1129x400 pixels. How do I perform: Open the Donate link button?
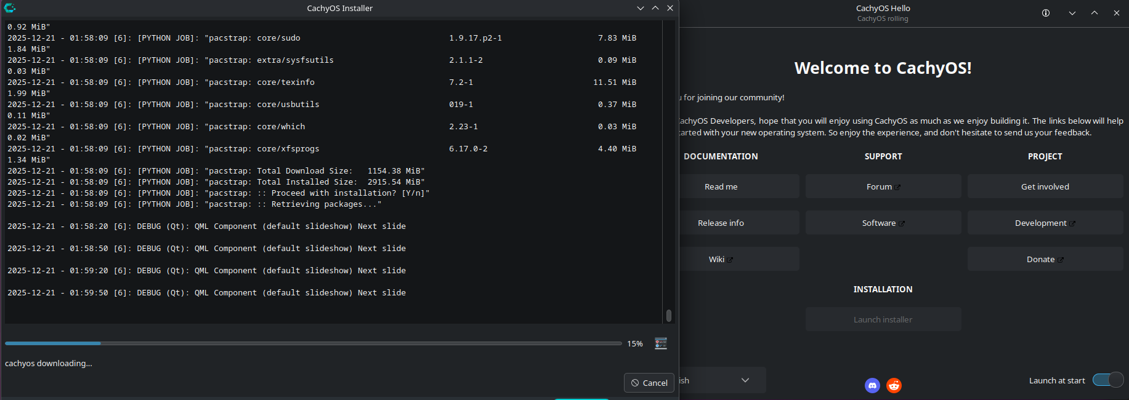(1045, 259)
